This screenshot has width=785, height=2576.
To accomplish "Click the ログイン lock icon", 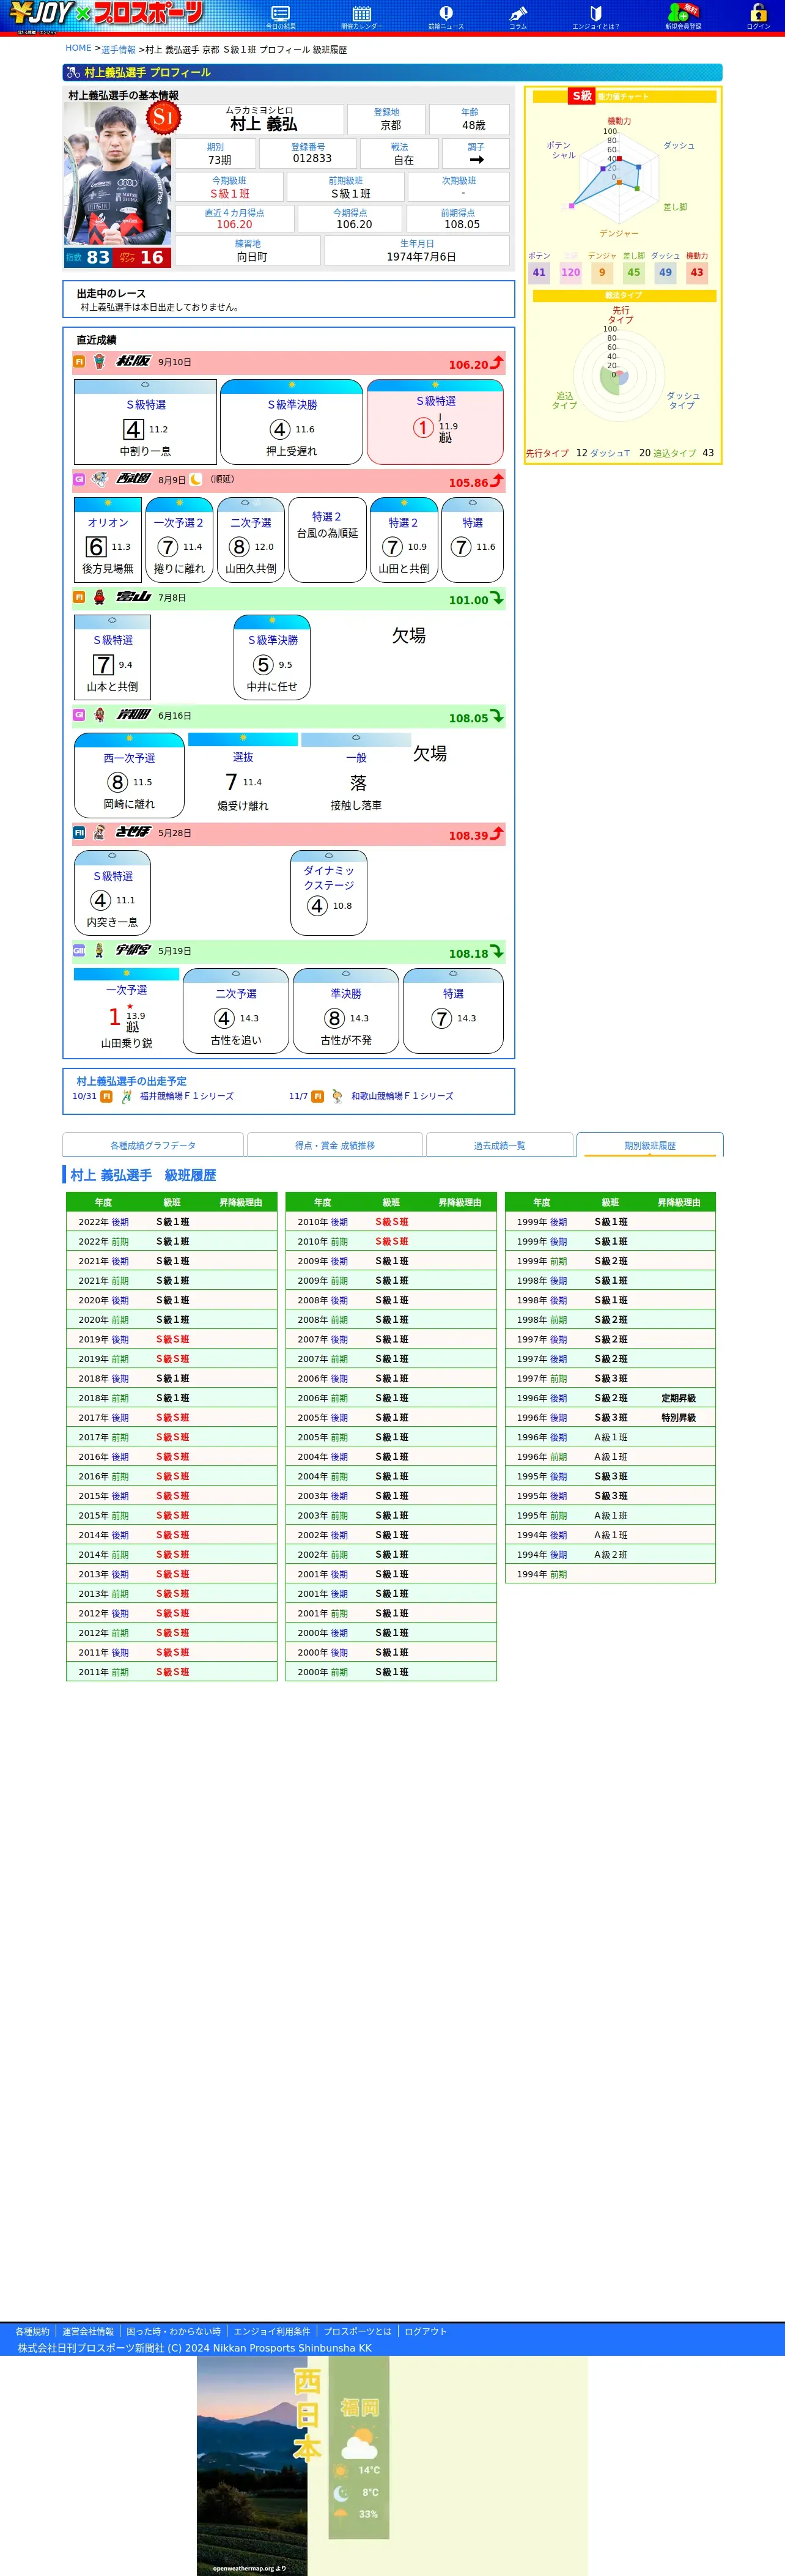I will pyautogui.click(x=758, y=16).
